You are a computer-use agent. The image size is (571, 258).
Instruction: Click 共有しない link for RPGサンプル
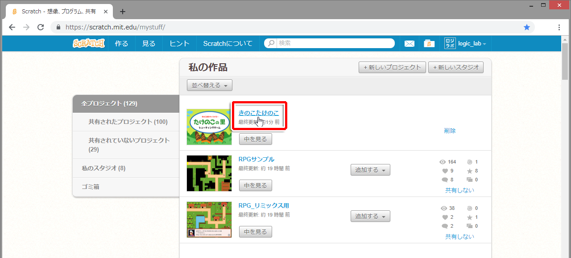pyautogui.click(x=459, y=190)
